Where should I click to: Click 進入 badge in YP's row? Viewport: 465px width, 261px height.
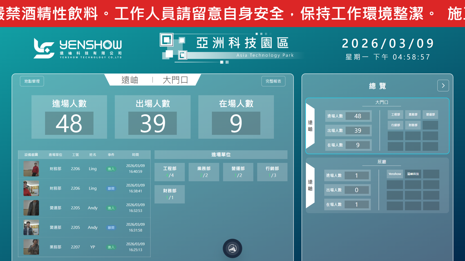coord(111,247)
